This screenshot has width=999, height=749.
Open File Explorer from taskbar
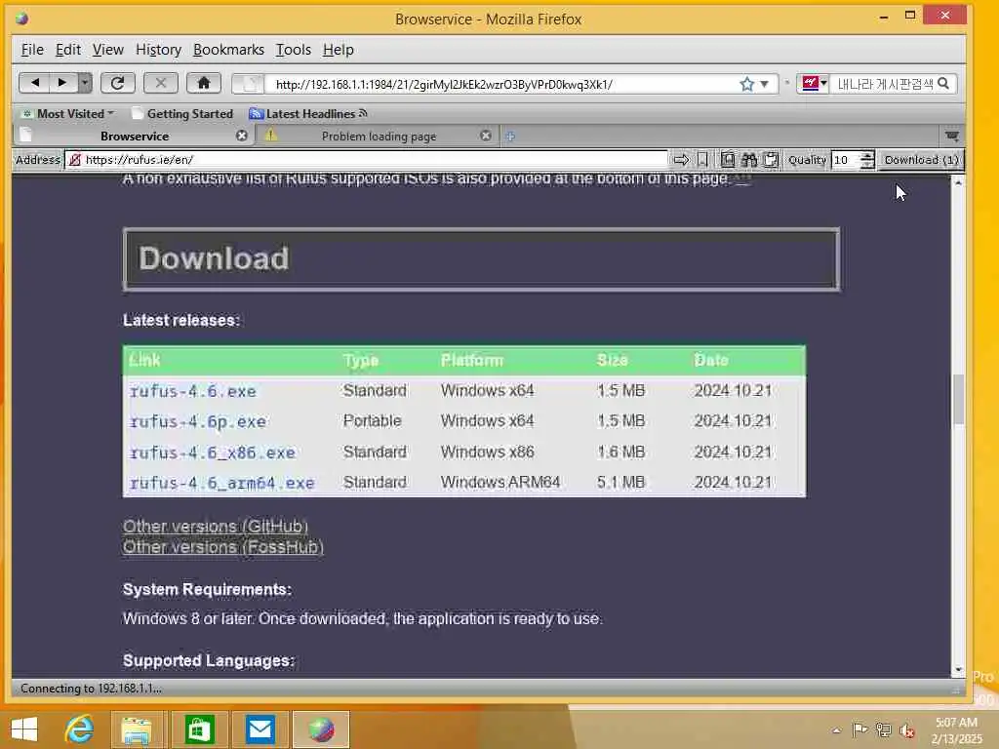tap(138, 729)
